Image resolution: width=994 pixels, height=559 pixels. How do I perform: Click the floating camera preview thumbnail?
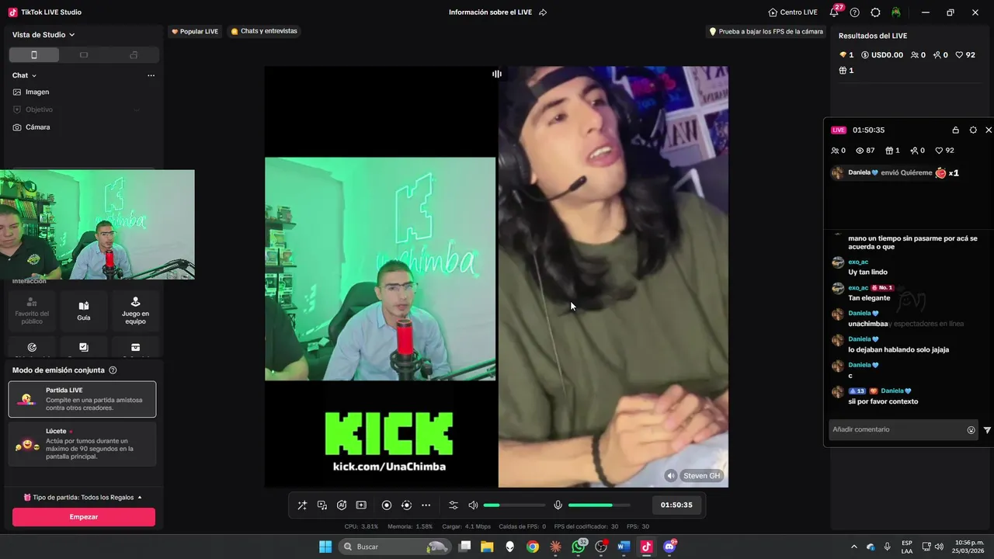(97, 224)
